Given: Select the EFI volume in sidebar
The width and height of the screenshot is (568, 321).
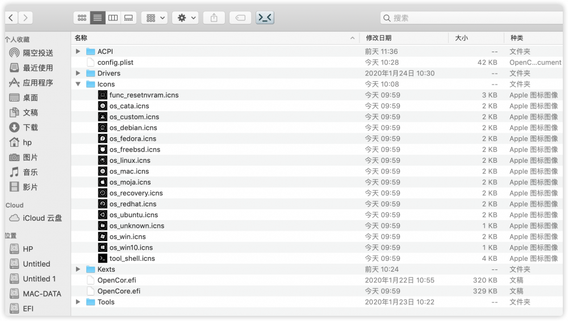Looking at the screenshot, I should coord(22,309).
